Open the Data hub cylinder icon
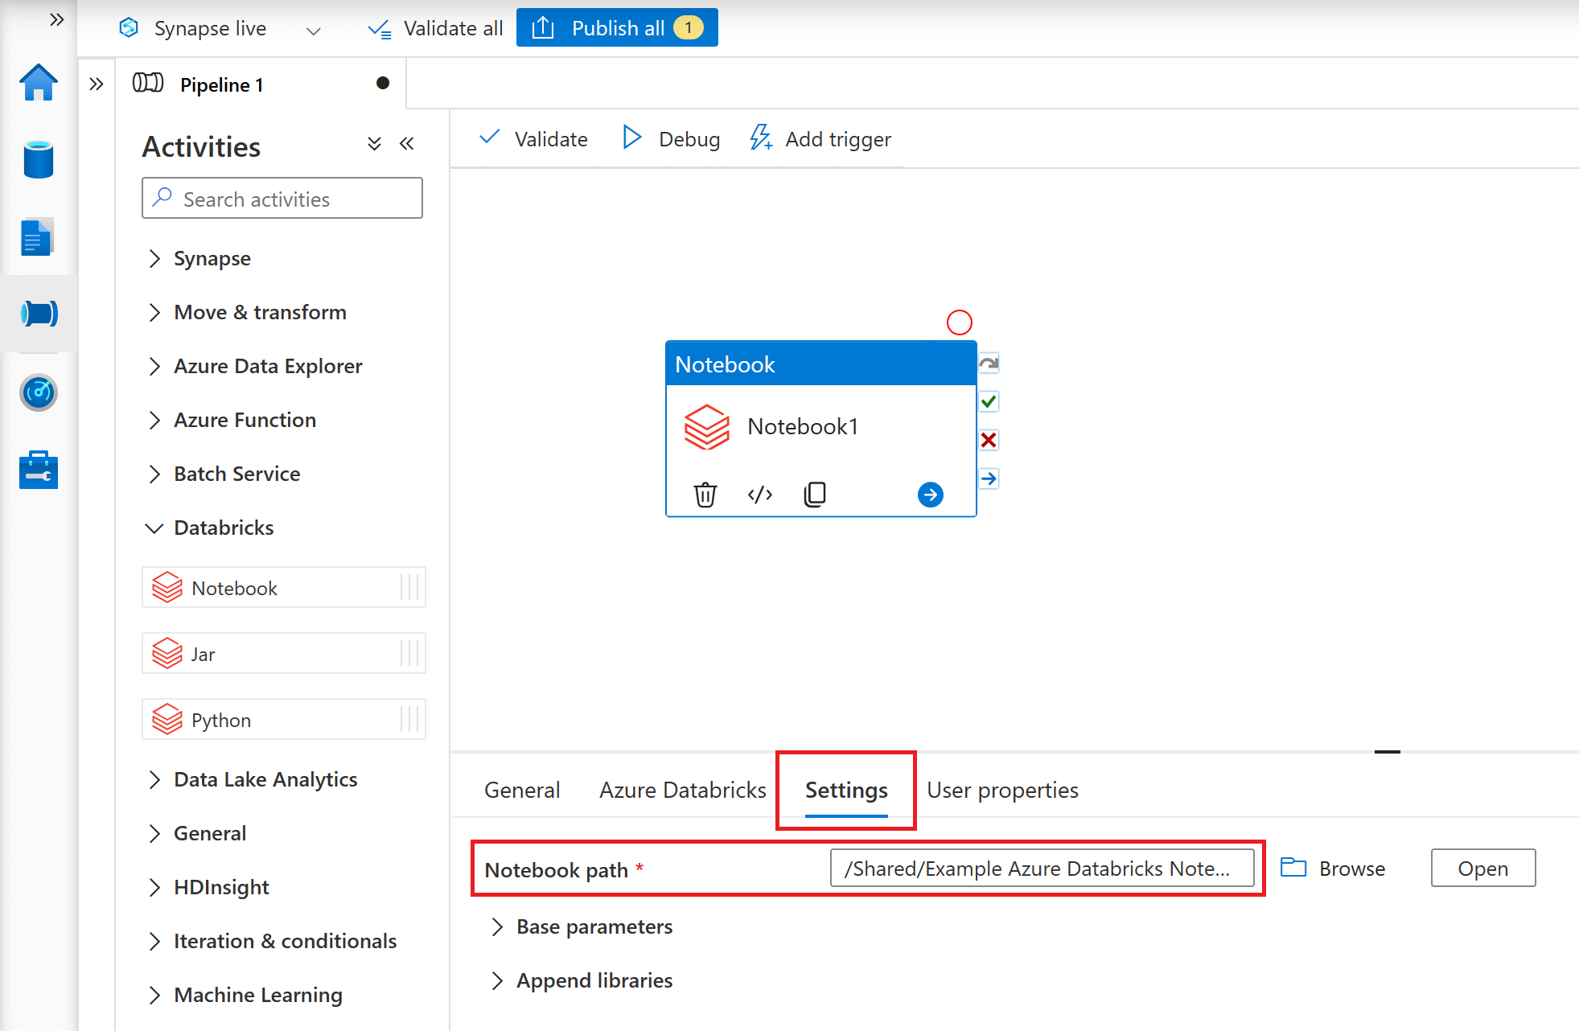The width and height of the screenshot is (1579, 1031). 39,159
